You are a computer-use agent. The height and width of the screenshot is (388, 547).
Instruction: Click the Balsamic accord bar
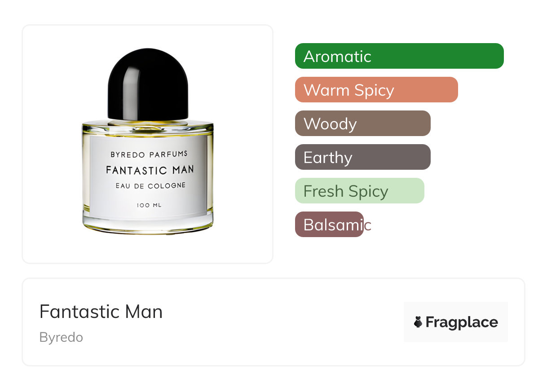(x=329, y=225)
